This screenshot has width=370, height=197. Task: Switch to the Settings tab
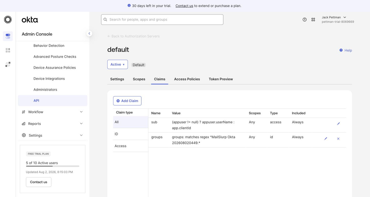[117, 79]
